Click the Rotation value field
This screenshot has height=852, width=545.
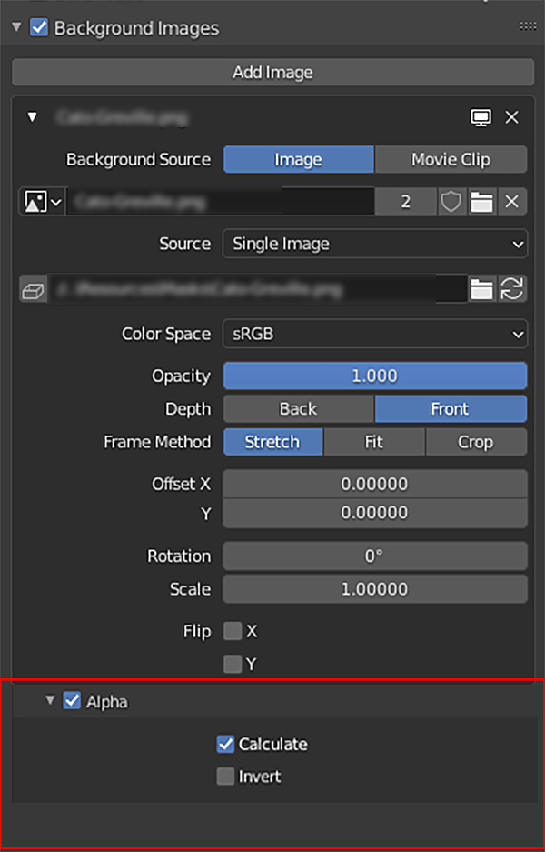pos(375,556)
